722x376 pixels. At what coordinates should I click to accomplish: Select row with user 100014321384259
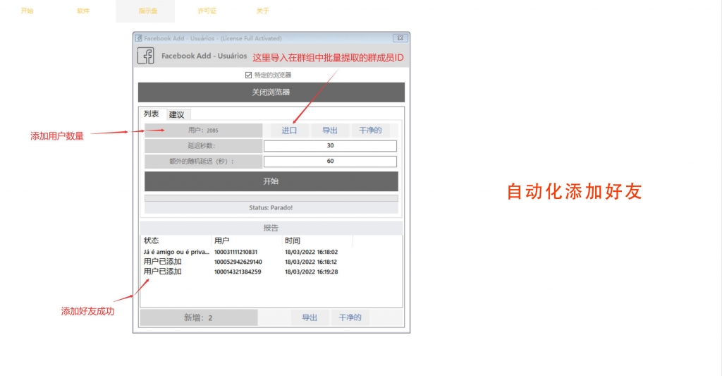pyautogui.click(x=271, y=272)
